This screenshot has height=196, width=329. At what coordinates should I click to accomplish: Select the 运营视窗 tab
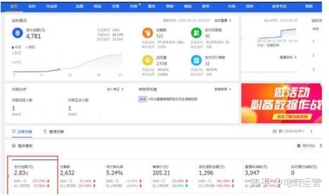tap(22, 131)
